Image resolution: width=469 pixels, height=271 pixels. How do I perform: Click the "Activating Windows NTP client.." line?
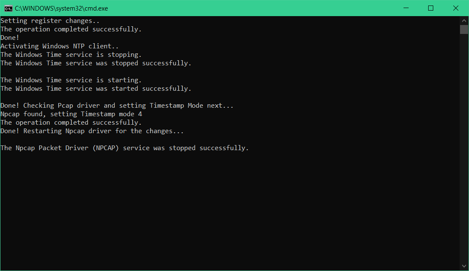click(x=60, y=46)
